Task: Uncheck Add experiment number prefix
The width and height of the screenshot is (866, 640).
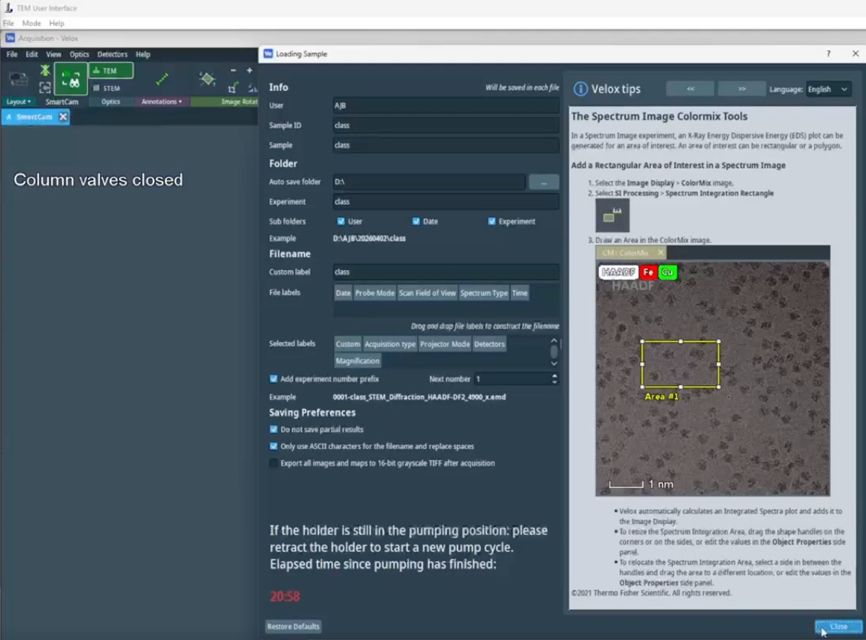Action: pyautogui.click(x=274, y=379)
